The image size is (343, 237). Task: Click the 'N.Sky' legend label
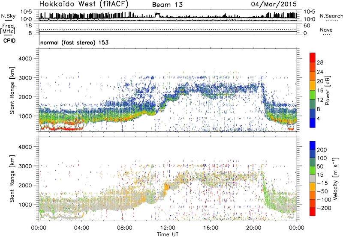(8, 16)
